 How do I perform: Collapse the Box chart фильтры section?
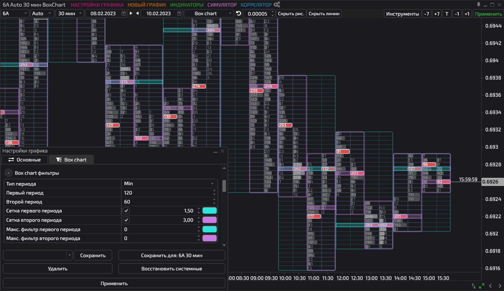click(8, 173)
